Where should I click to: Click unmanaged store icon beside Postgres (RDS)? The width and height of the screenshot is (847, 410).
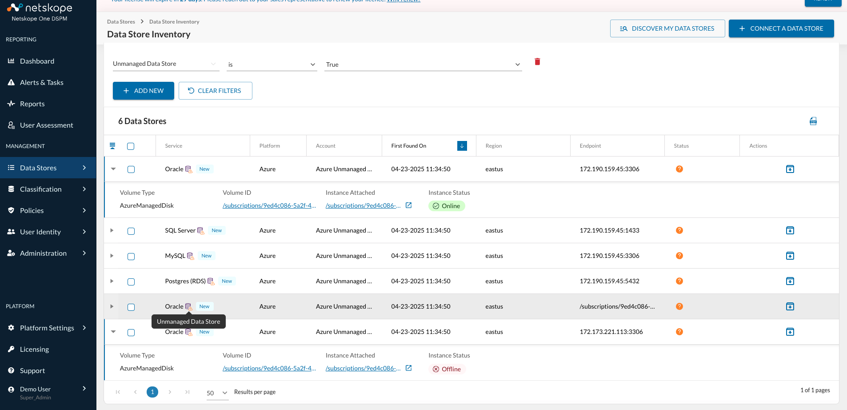pyautogui.click(x=211, y=281)
